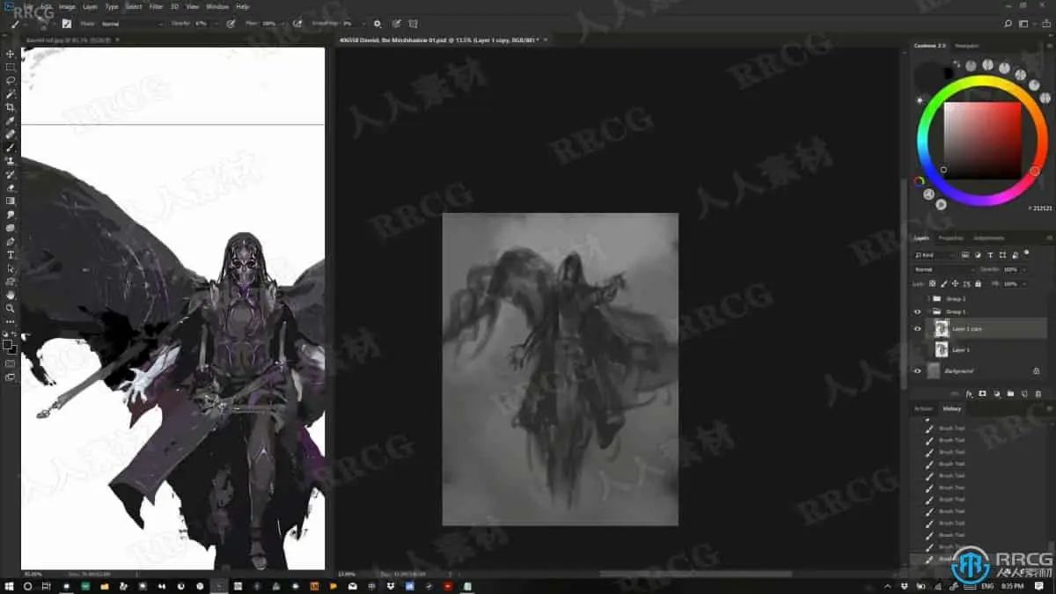Select the Lasso tool

(11, 80)
